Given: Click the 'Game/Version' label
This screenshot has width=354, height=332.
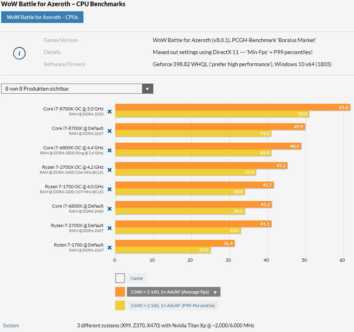Looking at the screenshot, I should click(x=61, y=40).
